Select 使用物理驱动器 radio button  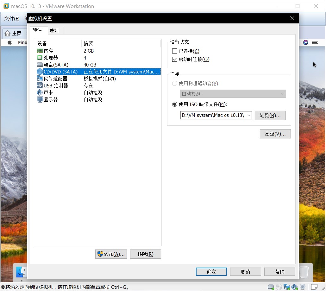[175, 83]
